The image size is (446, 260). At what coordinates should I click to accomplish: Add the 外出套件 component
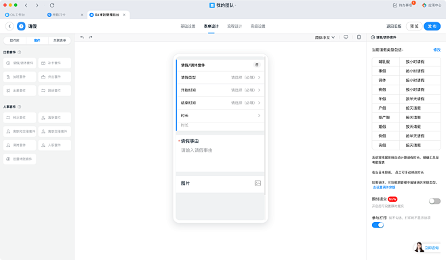pyautogui.click(x=55, y=77)
